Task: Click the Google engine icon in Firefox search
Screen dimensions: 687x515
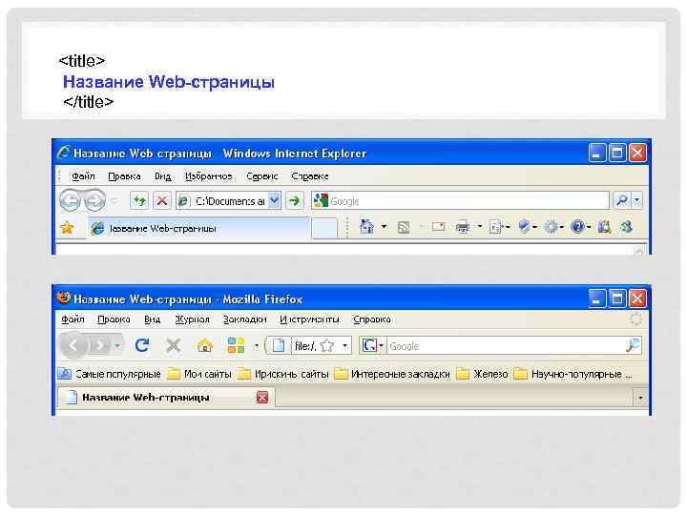Action: (x=369, y=345)
